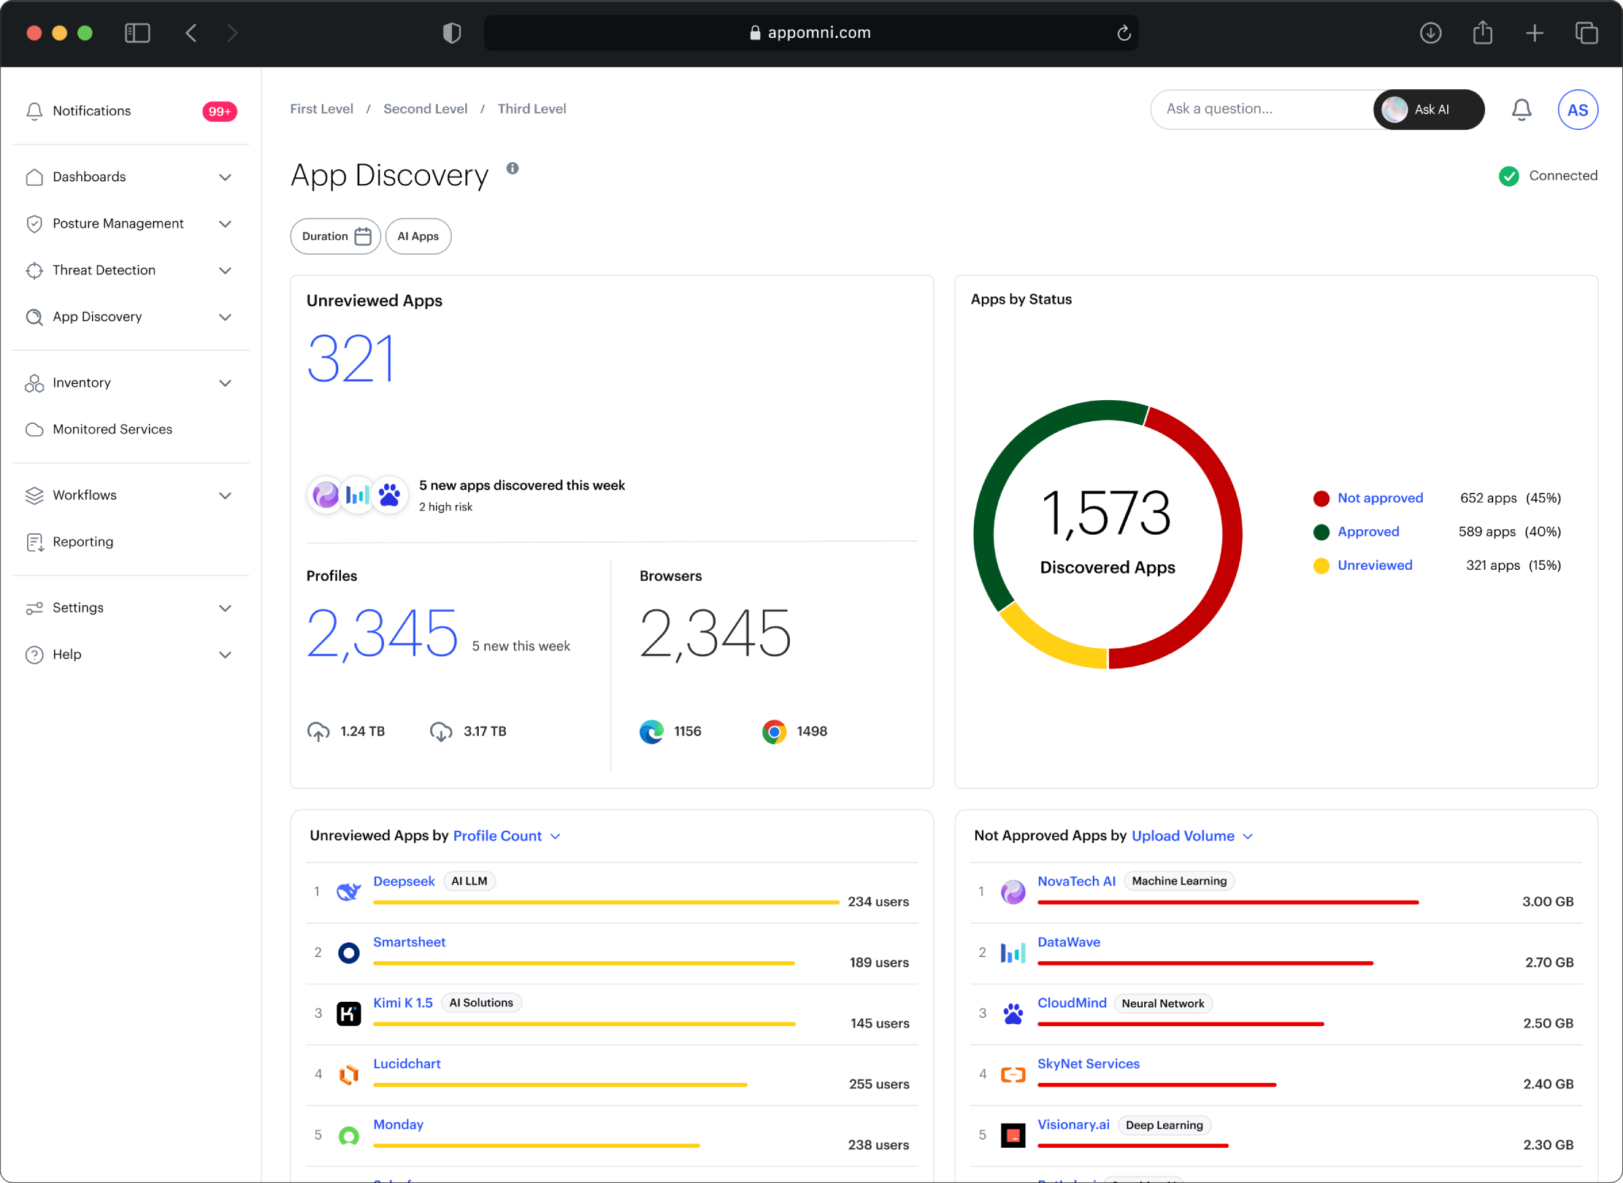The image size is (1623, 1183).
Task: Click the browser sidebar toggle icon
Action: tap(137, 33)
